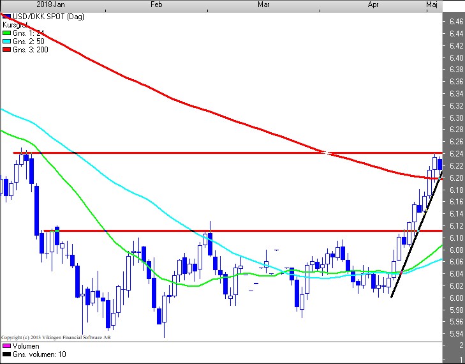Image resolution: width=465 pixels, height=364 pixels.
Task: Click the red Gns. 3 legend swatch
Action: 7,49
